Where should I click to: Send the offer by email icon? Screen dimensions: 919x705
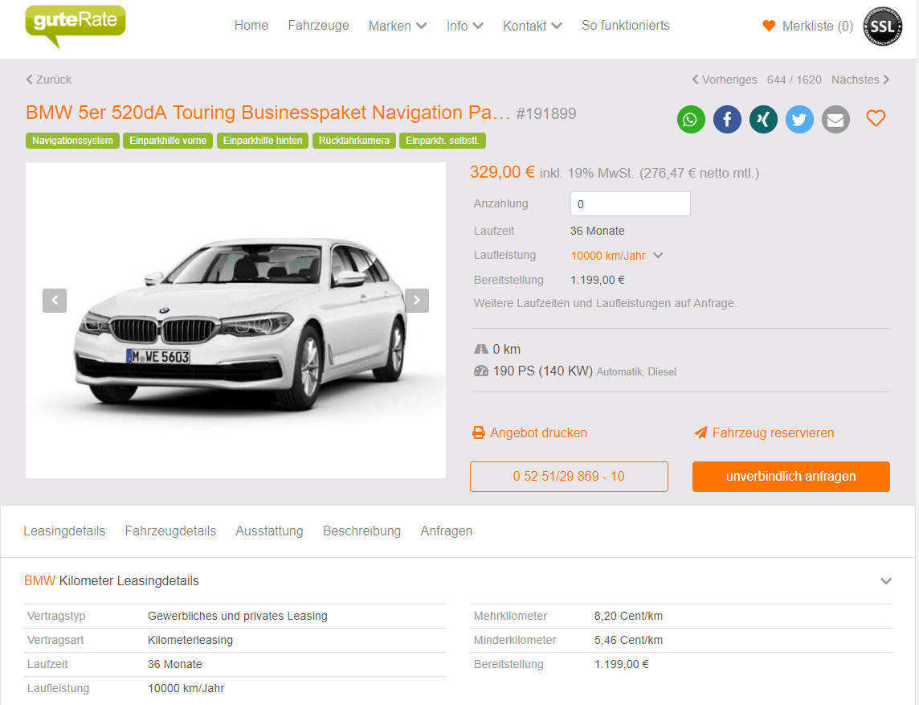(x=835, y=120)
